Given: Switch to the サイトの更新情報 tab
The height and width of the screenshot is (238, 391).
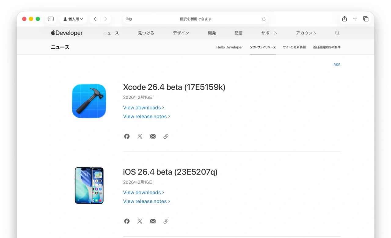Looking at the screenshot, I should [294, 47].
